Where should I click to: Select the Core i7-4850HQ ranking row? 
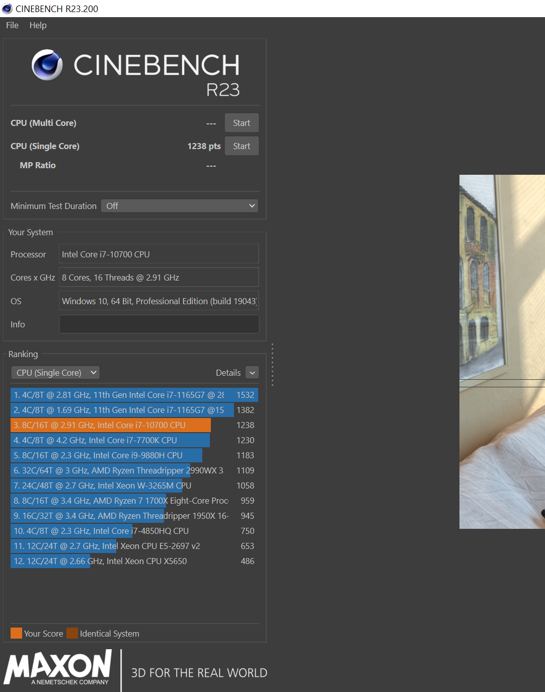134,531
